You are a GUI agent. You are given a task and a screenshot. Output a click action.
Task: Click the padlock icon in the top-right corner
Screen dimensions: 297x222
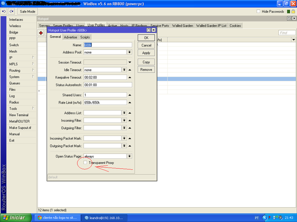point(293,11)
